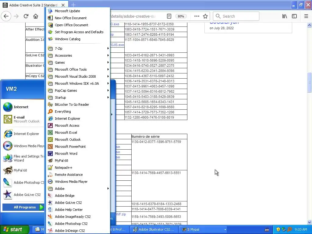Open Files and Settings Transfer Wizard
The image size is (312, 234).
coord(23,158)
